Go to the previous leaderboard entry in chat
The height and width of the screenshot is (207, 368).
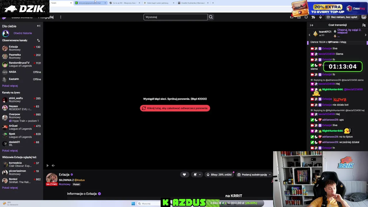pyautogui.click(x=310, y=35)
